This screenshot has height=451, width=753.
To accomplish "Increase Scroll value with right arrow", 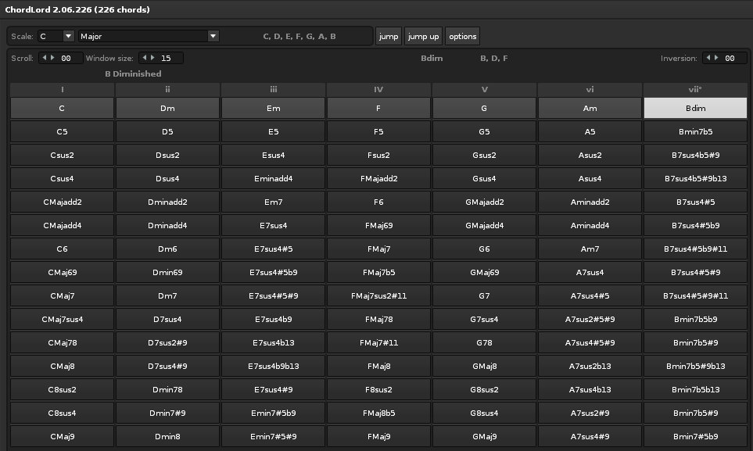I will click(x=52, y=58).
